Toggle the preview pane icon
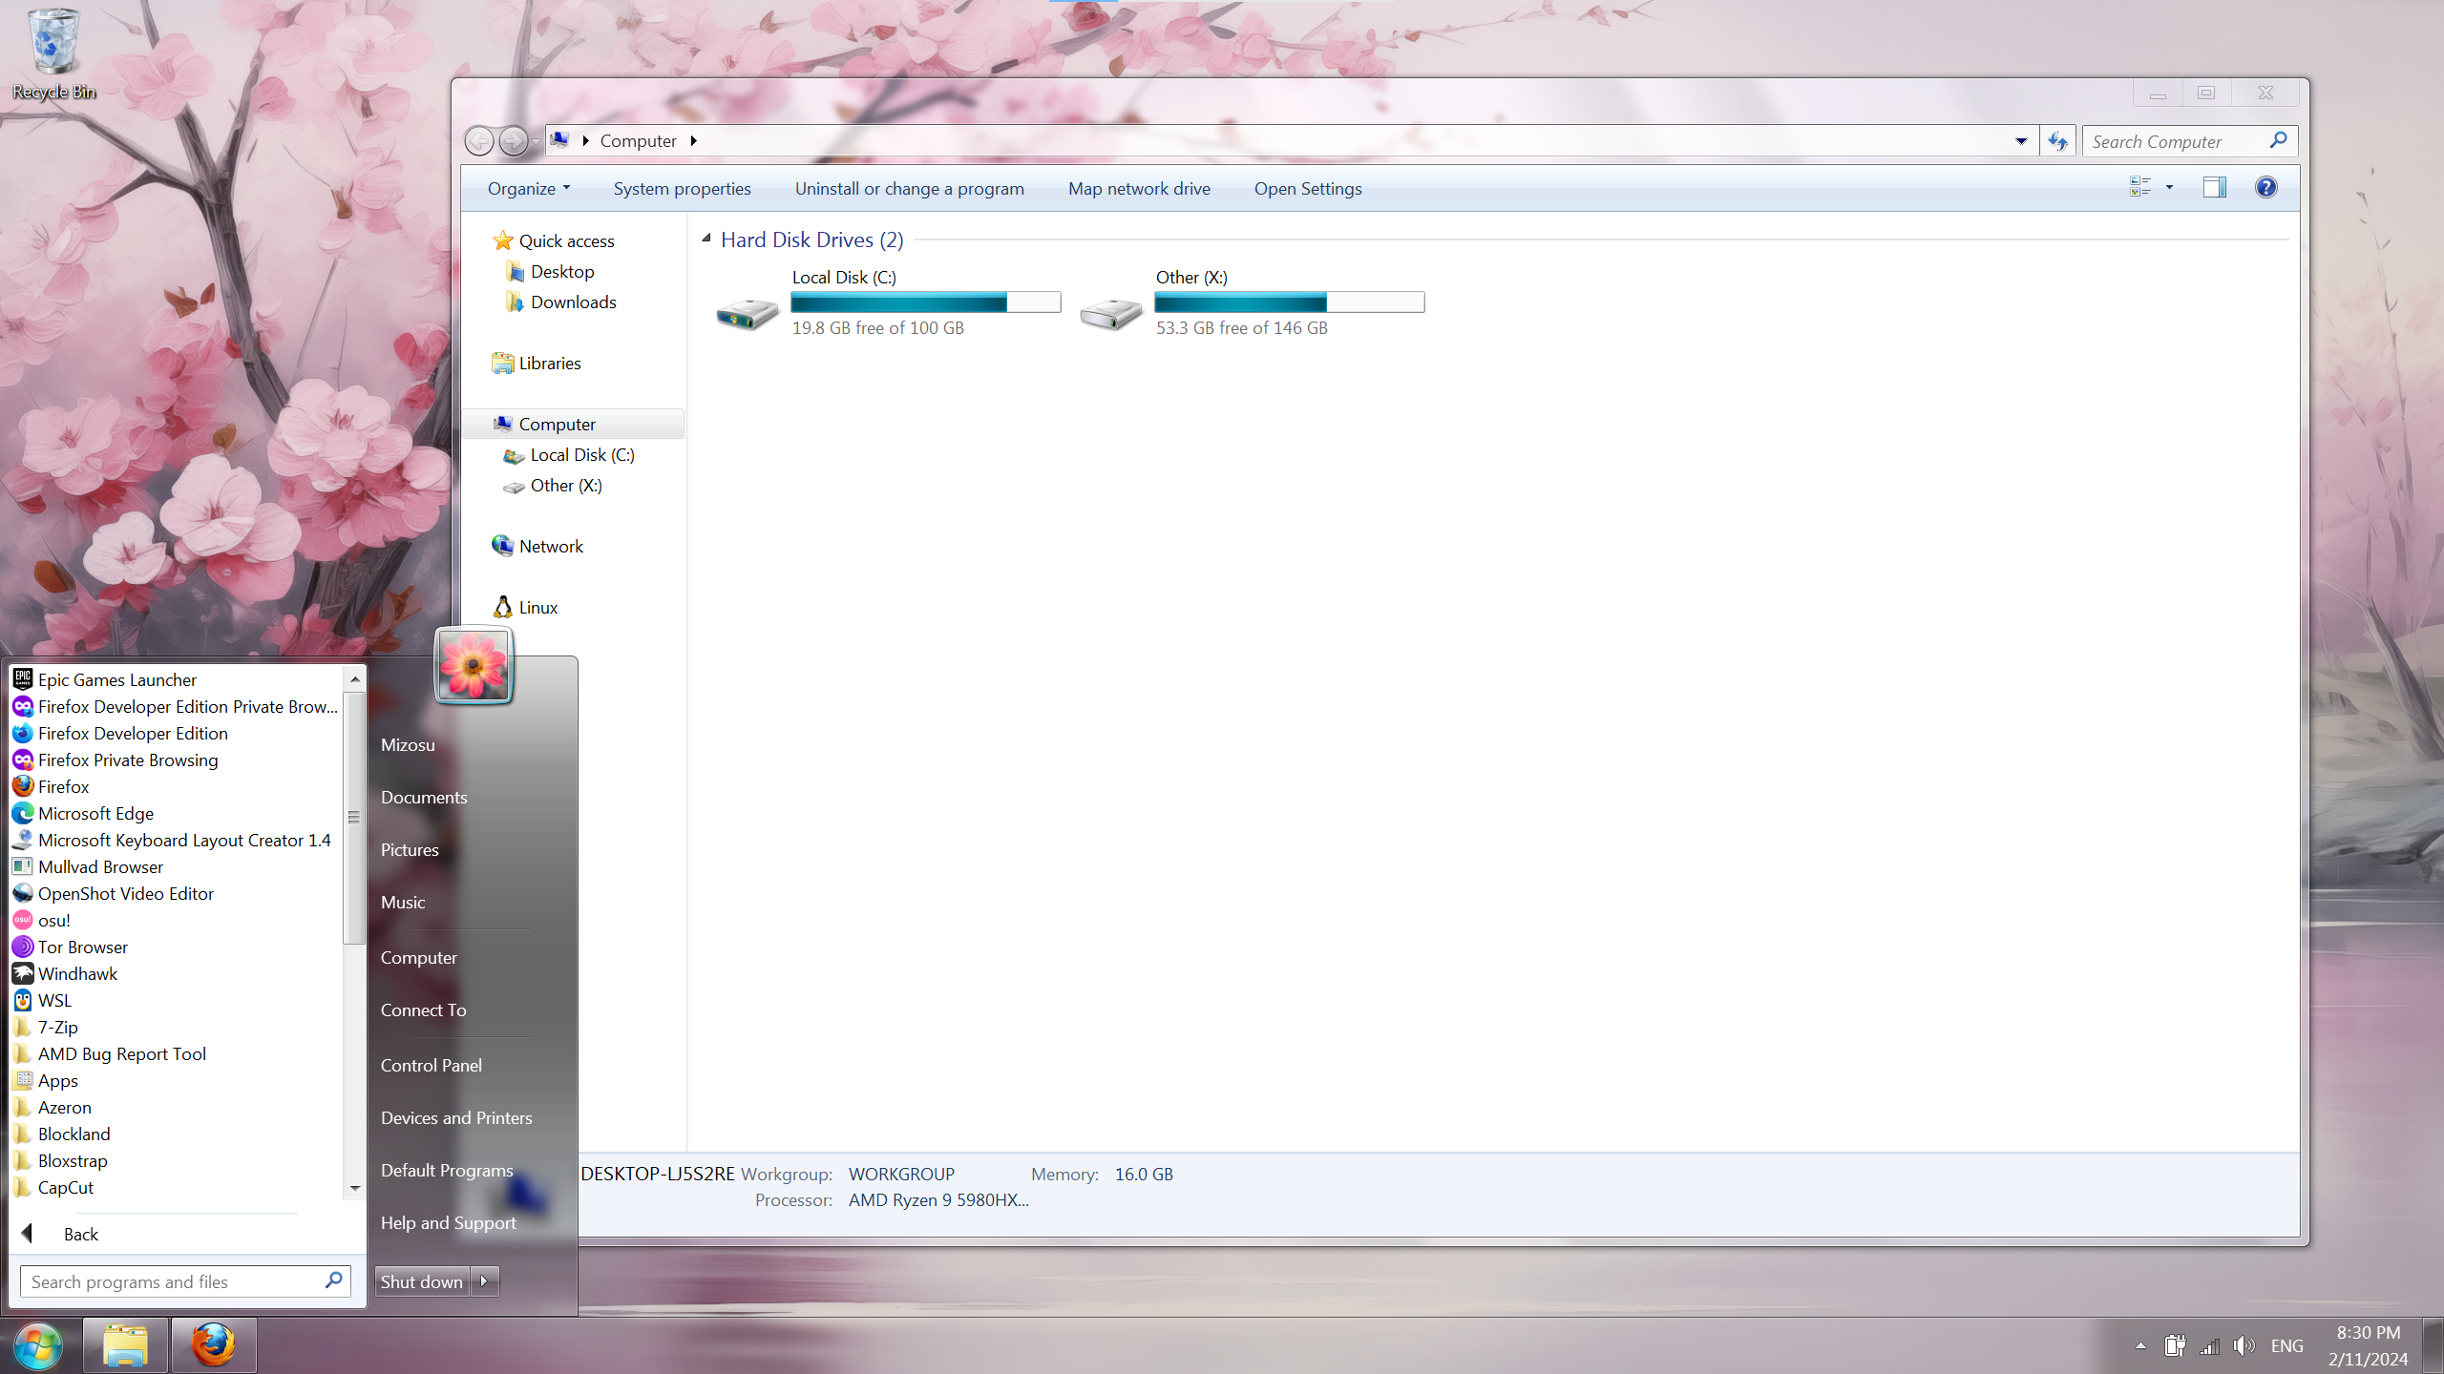This screenshot has height=1374, width=2444. [2214, 188]
